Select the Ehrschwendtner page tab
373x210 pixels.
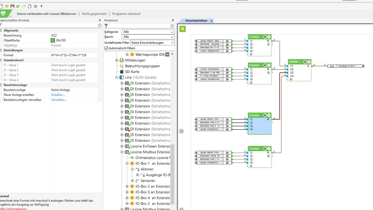click(x=196, y=21)
